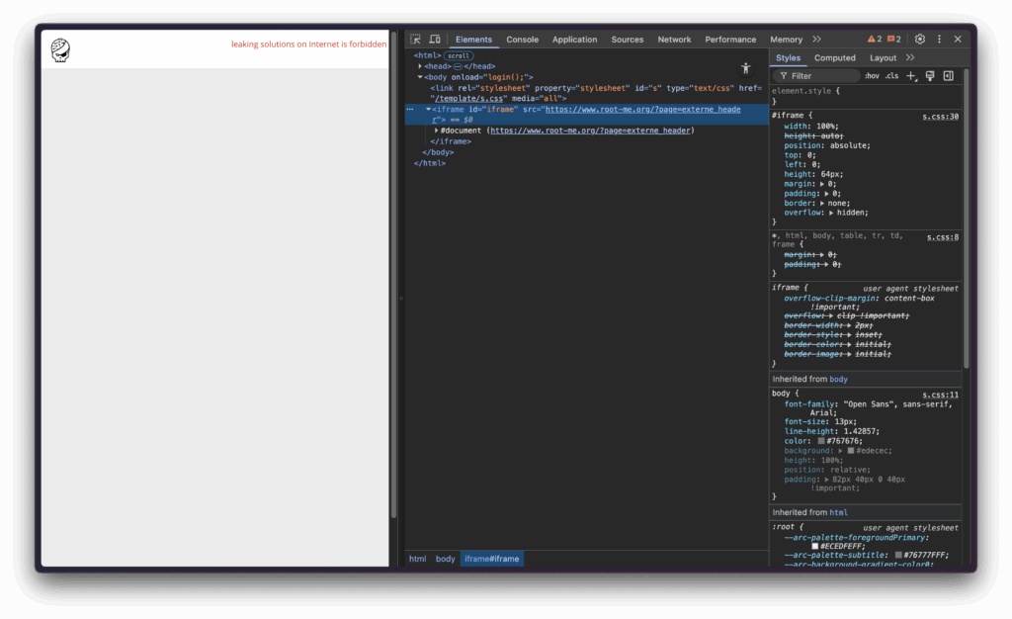Expand the head element in DOM tree

(x=420, y=66)
